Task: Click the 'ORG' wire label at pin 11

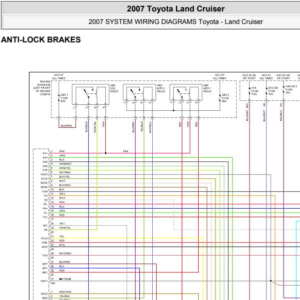Action: coord(62,194)
